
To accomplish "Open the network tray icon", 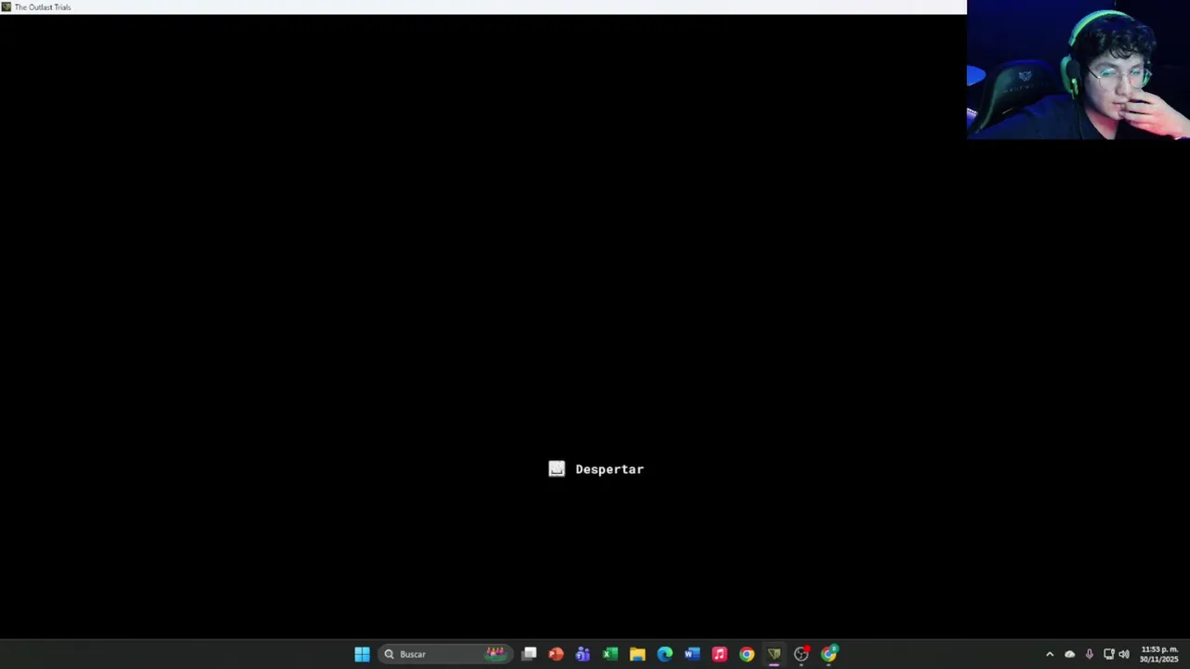I will 1108,654.
